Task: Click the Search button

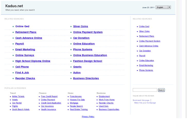Action: pos(161,90)
